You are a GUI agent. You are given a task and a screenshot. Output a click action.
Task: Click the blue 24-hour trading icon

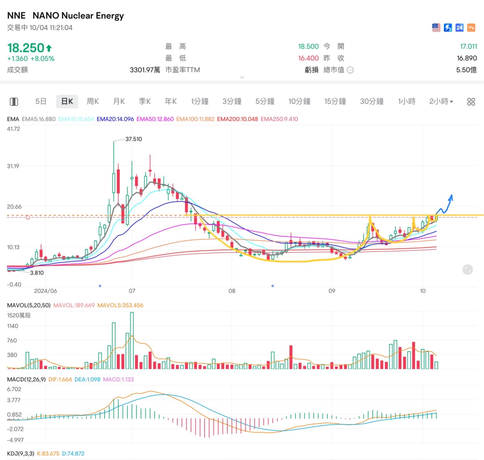tap(459, 28)
